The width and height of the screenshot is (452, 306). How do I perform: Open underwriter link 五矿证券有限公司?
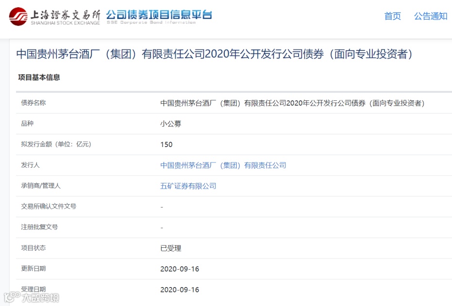(188, 186)
